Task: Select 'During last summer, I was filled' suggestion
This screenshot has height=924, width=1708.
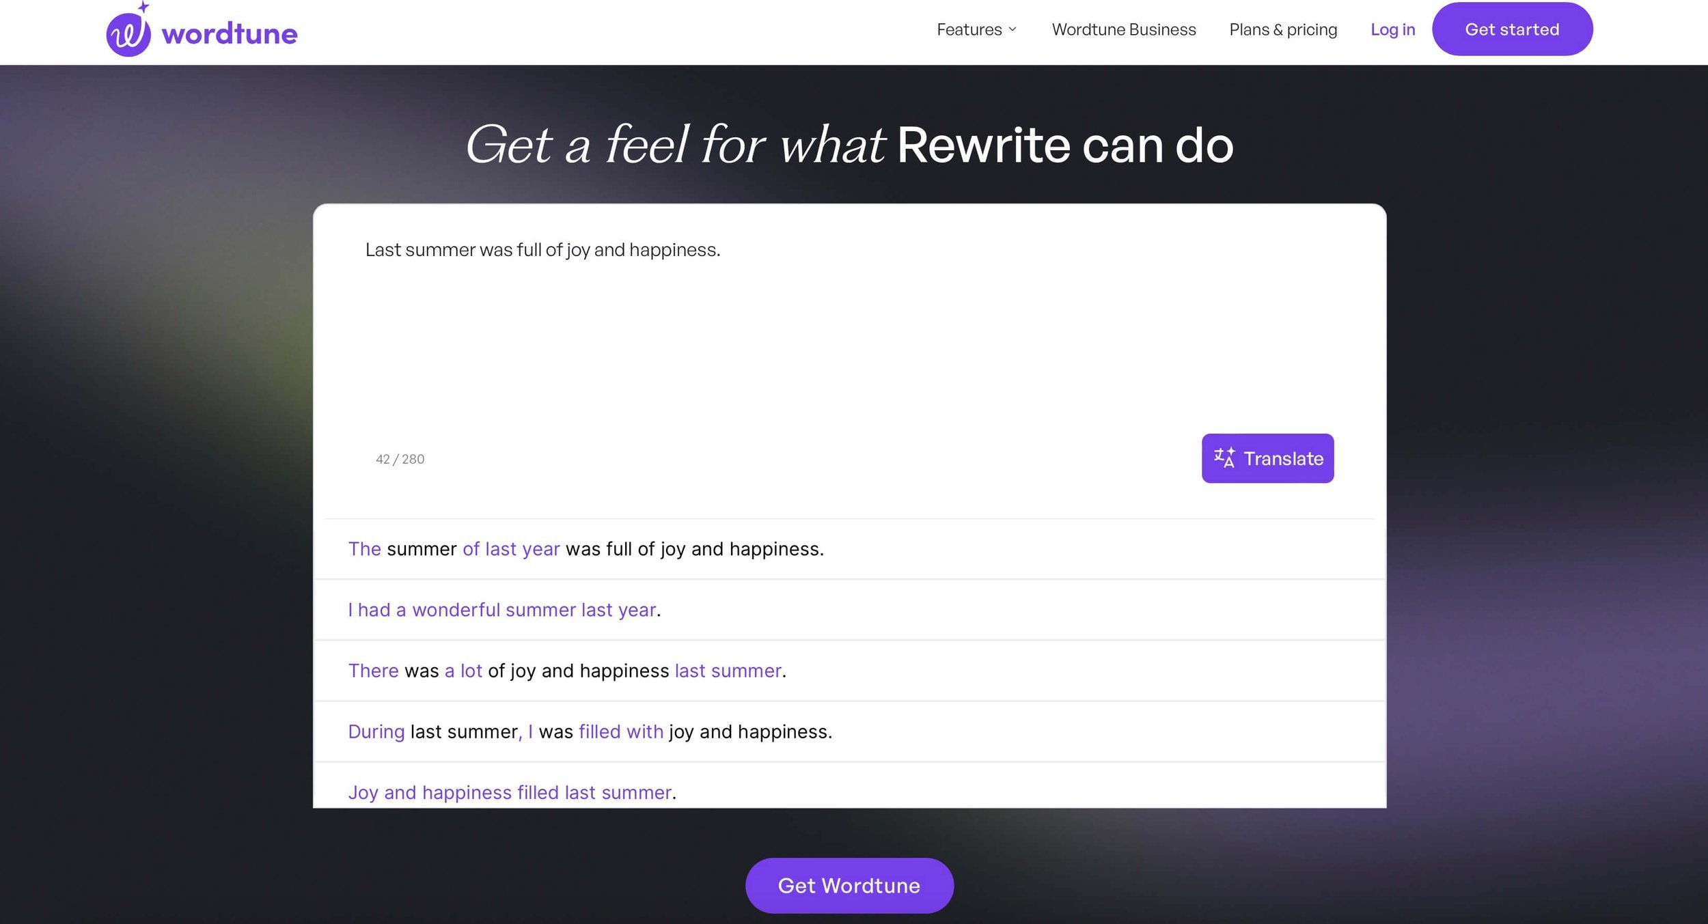Action: click(x=590, y=731)
